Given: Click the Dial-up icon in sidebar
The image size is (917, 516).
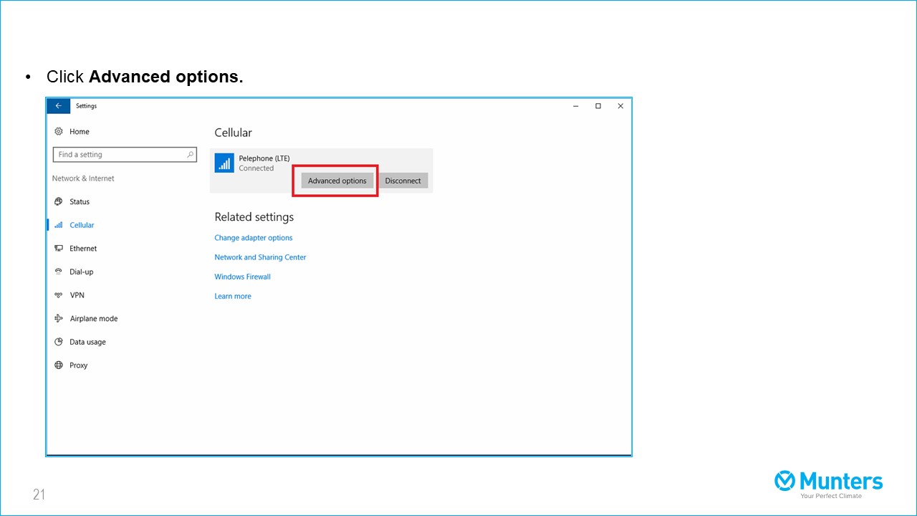Looking at the screenshot, I should (59, 272).
